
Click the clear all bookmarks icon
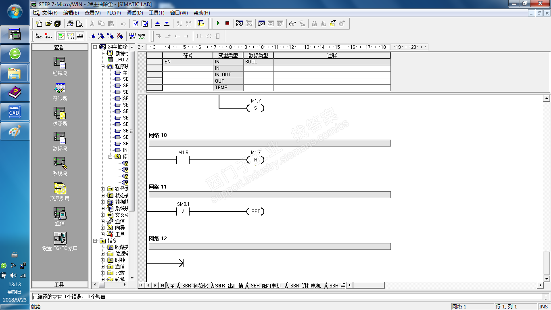coord(120,36)
